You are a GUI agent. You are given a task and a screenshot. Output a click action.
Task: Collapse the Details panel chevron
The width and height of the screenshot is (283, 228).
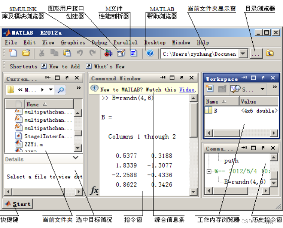[x=75, y=158]
